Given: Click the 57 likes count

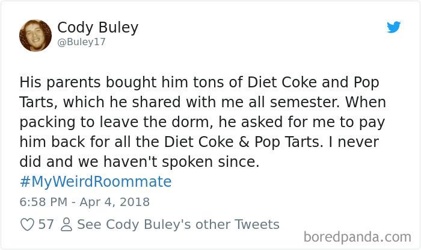Looking at the screenshot, I should pyautogui.click(x=46, y=225).
